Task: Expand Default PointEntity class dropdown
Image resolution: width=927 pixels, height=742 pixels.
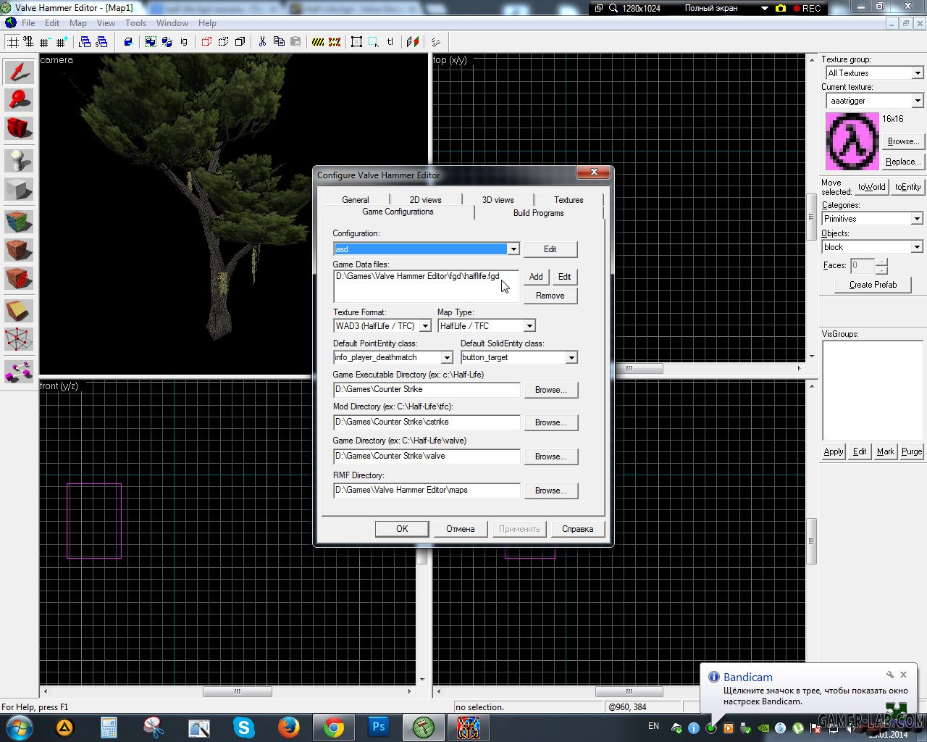Action: coord(447,357)
